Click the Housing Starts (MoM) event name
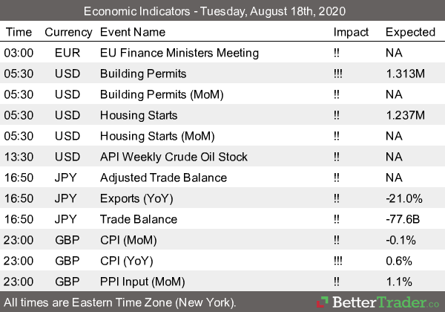Image resolution: width=445 pixels, height=312 pixels. [150, 136]
